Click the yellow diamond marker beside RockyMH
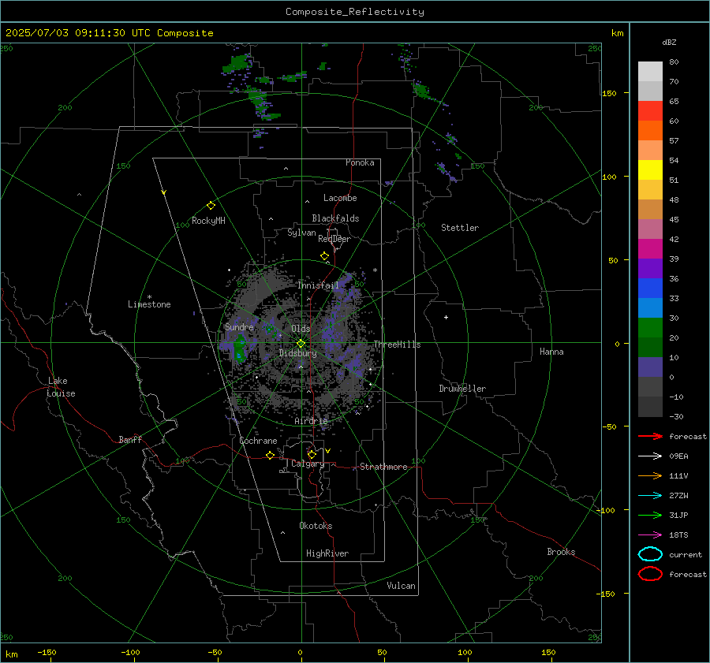The width and height of the screenshot is (710, 663). 211,206
